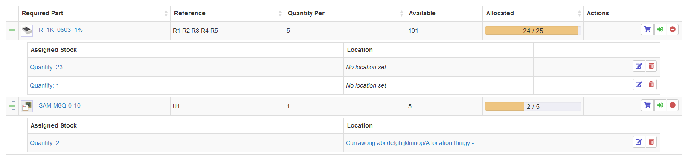Open the Currawong location link
The height and width of the screenshot is (159, 685).
[x=410, y=143]
